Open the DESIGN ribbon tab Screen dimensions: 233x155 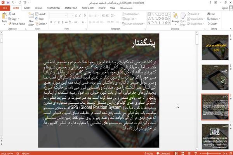pos(39,8)
